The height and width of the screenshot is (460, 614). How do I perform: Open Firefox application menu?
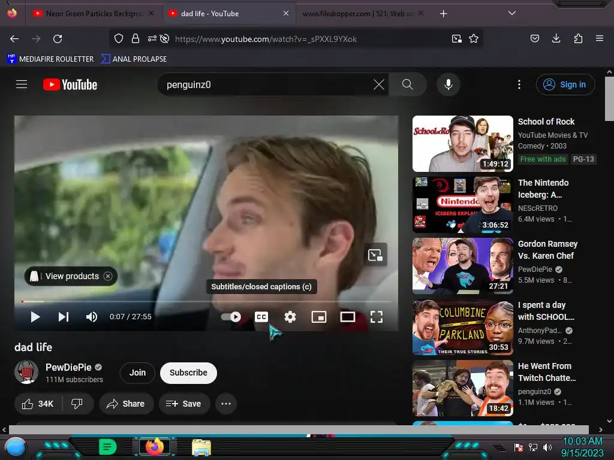[600, 38]
